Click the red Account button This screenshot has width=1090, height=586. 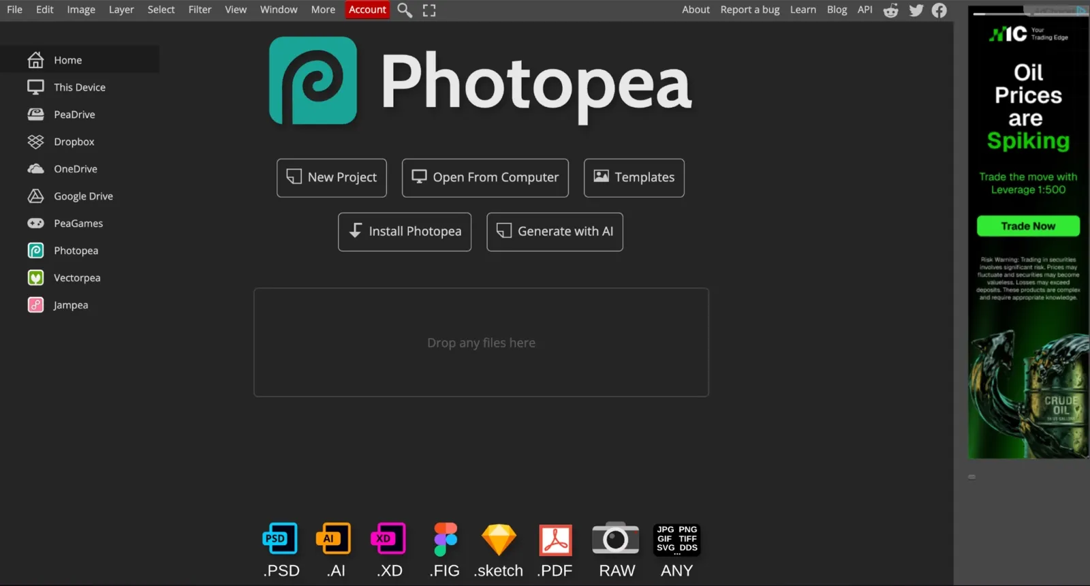[x=367, y=10]
